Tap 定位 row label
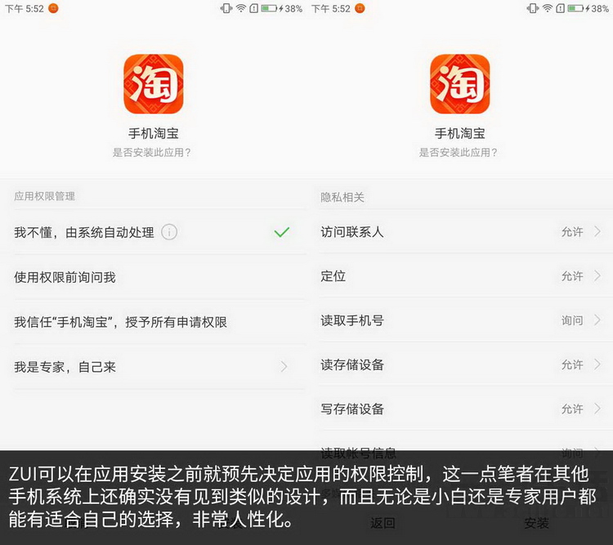Viewport: 613px width, 545px height. tap(333, 276)
